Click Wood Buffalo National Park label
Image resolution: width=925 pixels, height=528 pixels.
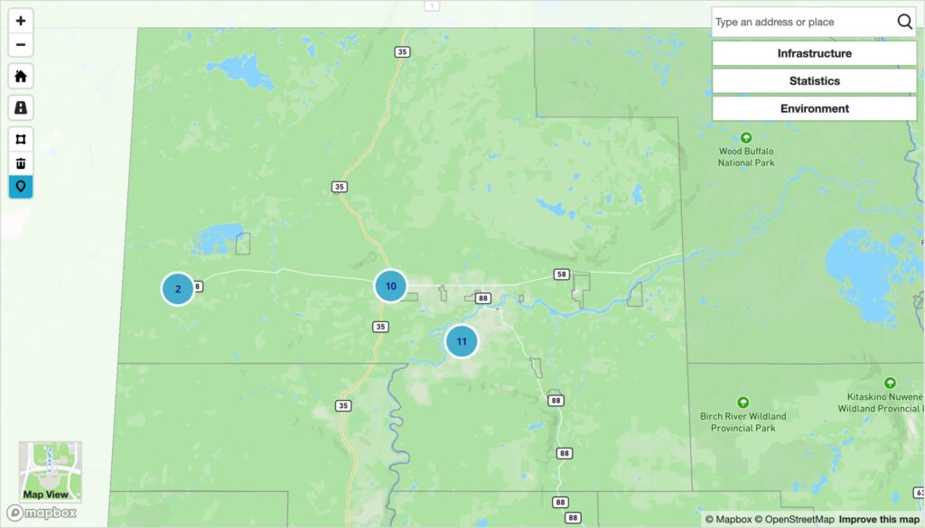(x=745, y=157)
